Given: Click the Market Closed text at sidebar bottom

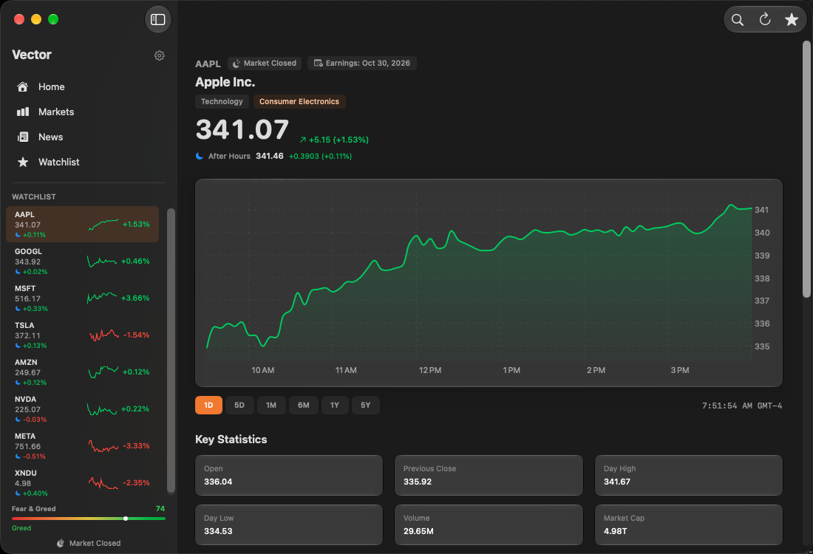Looking at the screenshot, I should coord(95,543).
